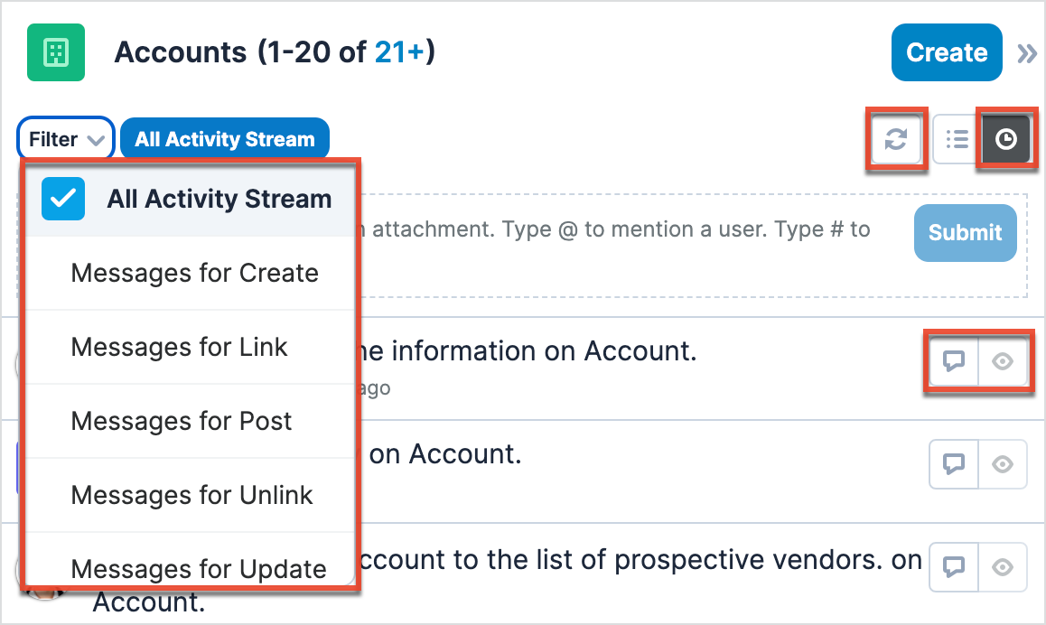Select Messages for Unlink option
This screenshot has width=1046, height=625.
(x=191, y=495)
